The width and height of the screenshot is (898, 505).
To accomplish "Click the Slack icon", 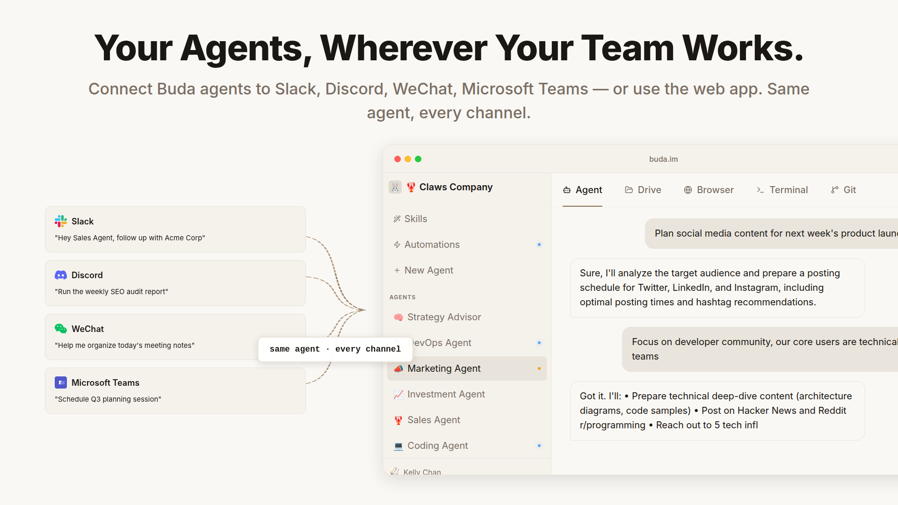I will pyautogui.click(x=61, y=221).
